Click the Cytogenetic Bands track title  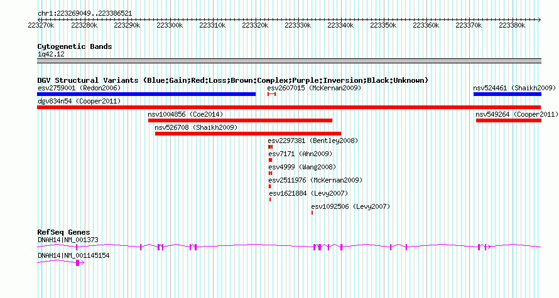point(75,46)
